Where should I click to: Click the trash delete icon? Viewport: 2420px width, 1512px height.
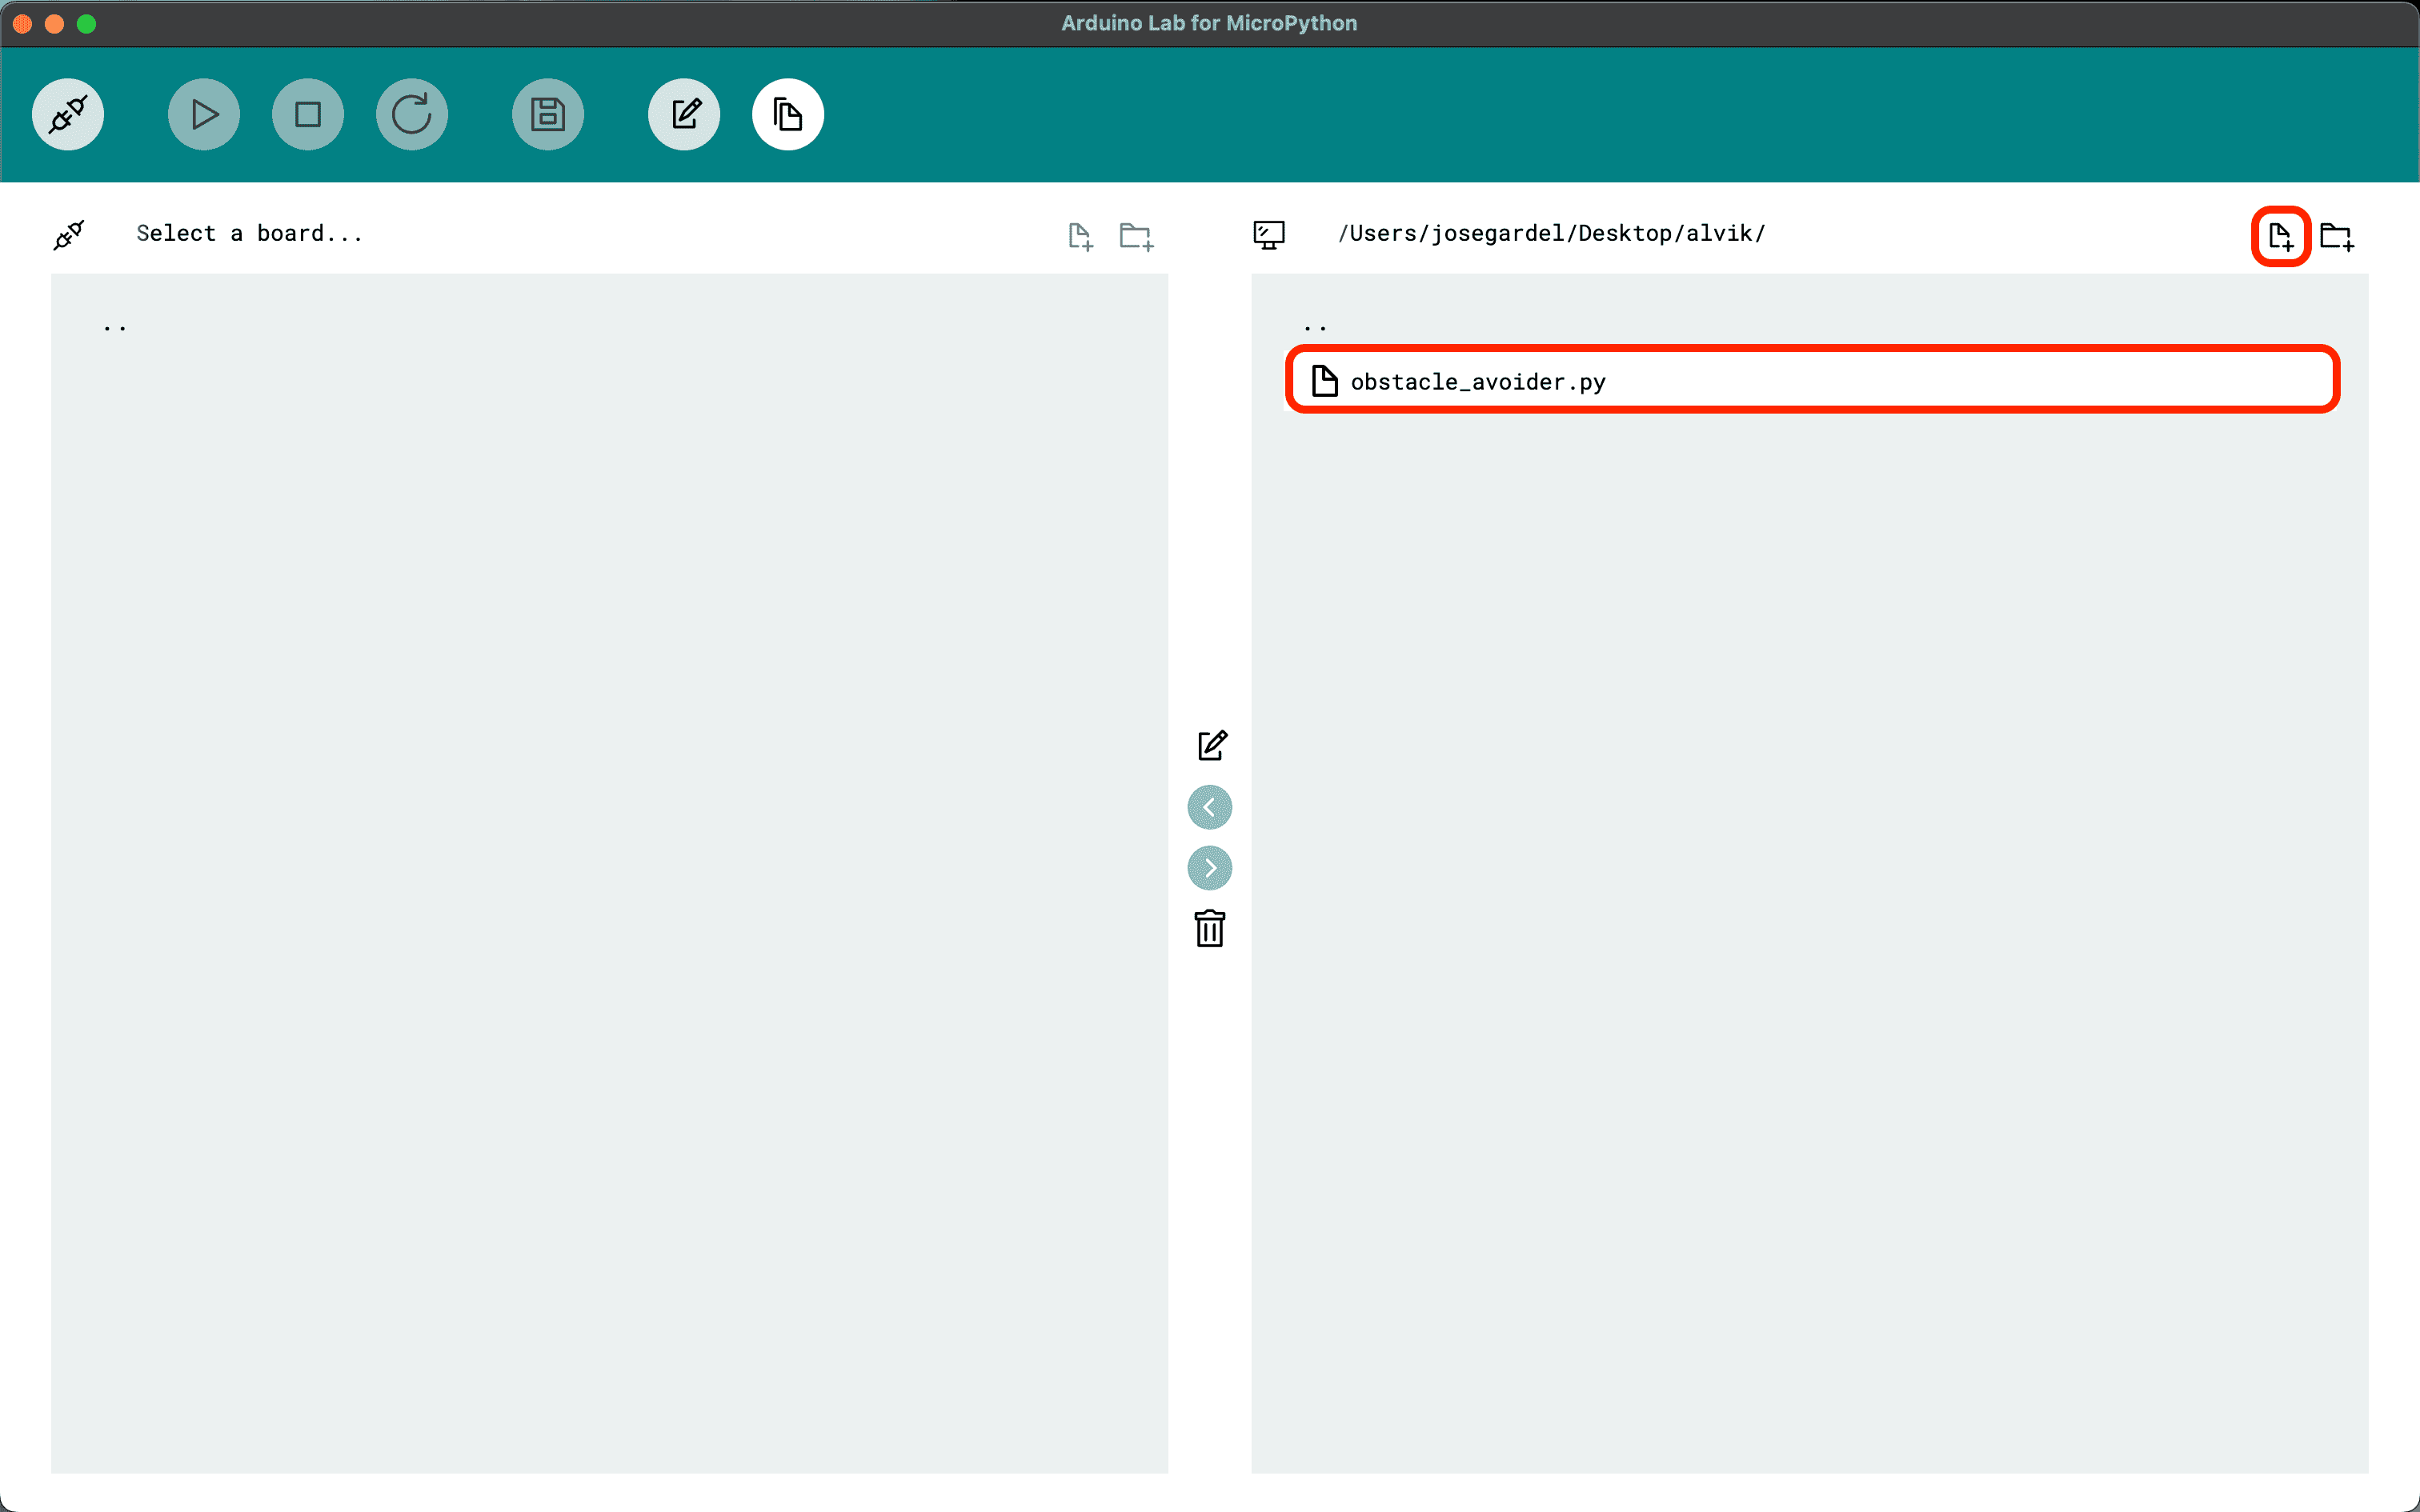tap(1209, 928)
